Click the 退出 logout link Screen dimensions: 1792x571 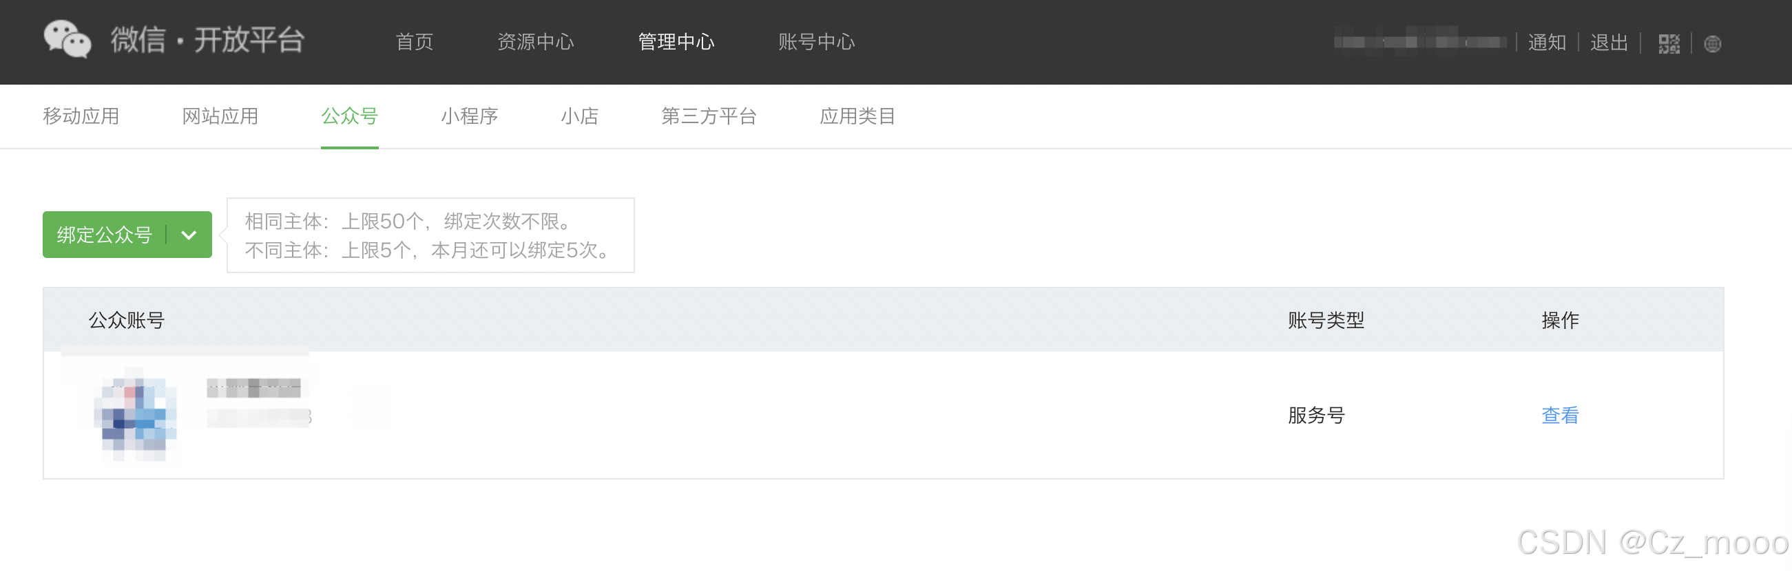point(1608,43)
